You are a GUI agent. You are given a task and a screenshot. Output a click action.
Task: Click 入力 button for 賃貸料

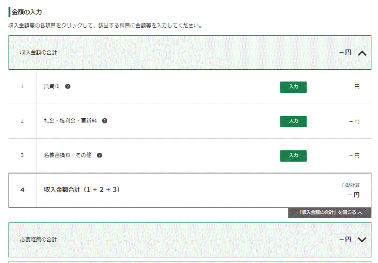293,87
